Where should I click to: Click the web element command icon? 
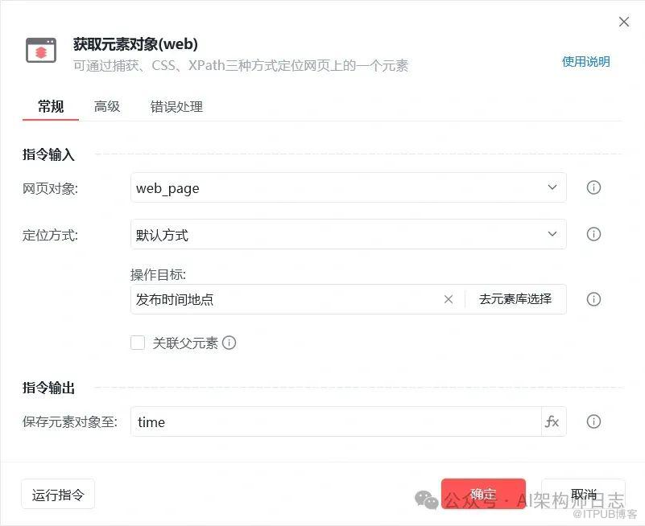click(41, 51)
